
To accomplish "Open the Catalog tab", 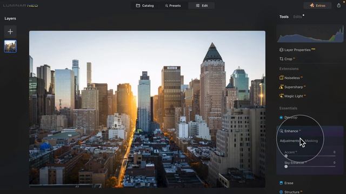I will pyautogui.click(x=145, y=5).
